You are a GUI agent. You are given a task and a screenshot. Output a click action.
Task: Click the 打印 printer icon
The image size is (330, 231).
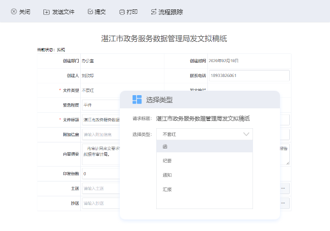pos(121,12)
